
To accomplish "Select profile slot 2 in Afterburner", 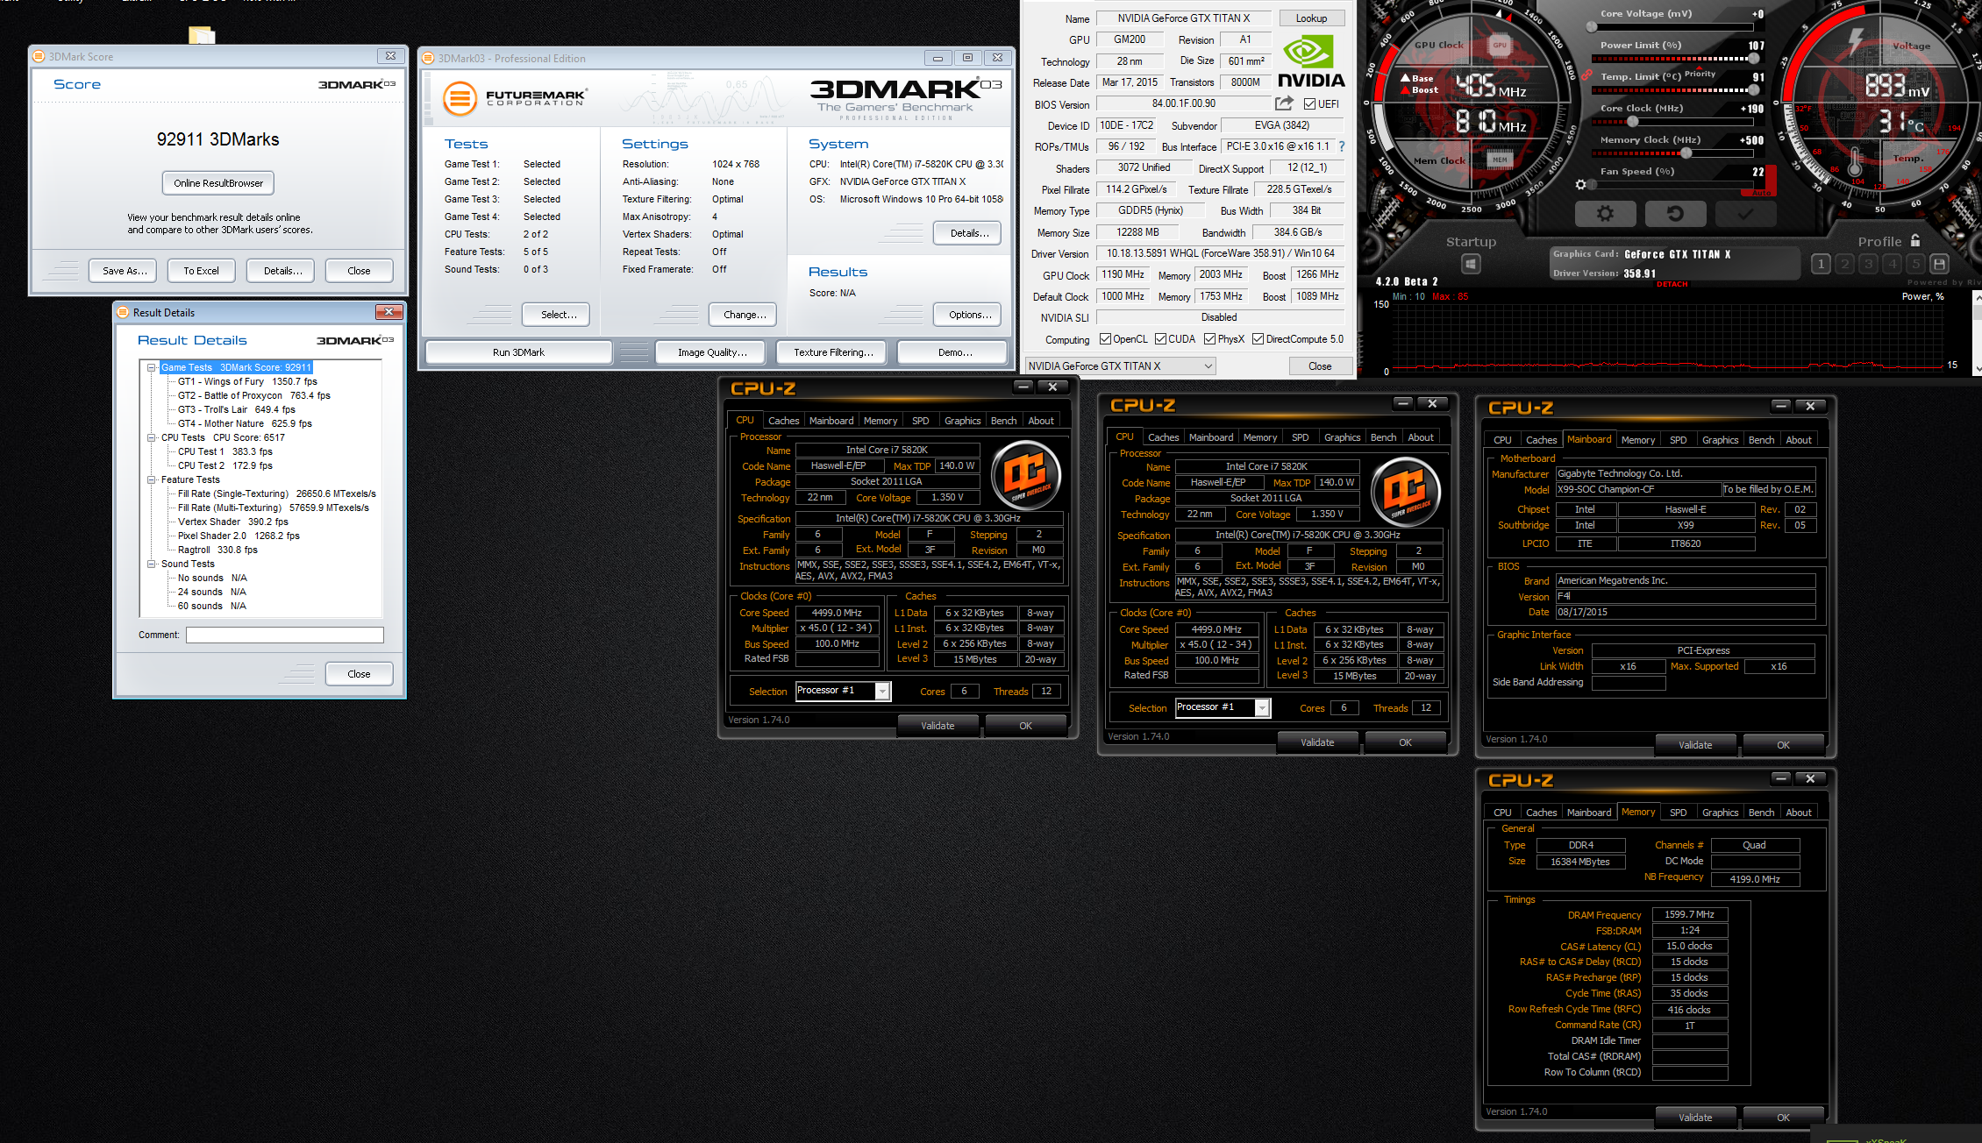I will (x=1844, y=263).
